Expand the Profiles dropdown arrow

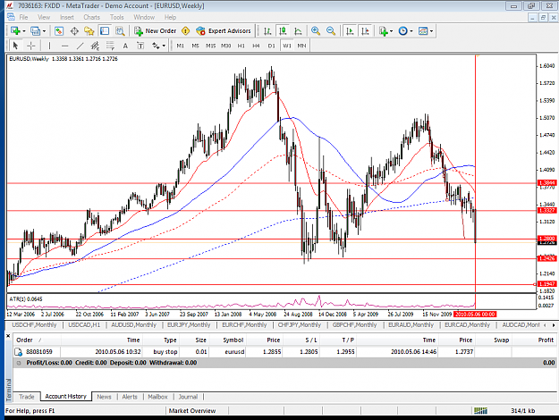(44, 31)
